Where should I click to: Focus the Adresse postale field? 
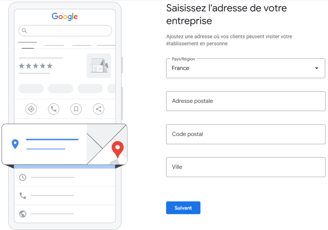(245, 101)
